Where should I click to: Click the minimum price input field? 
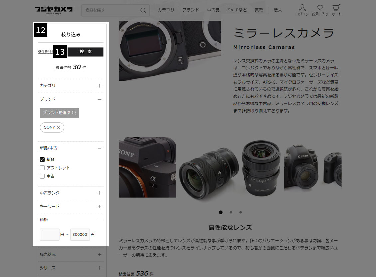[49, 234]
